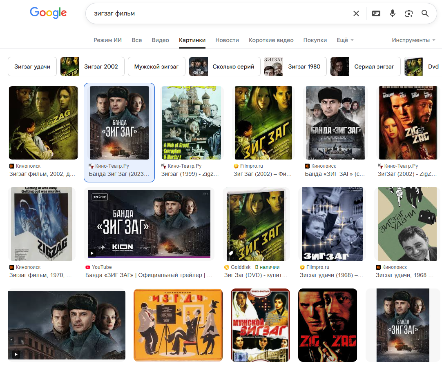Click link Зигзаг фильм, 2002, д...
Screen dimensions: 442x366
click(x=42, y=174)
